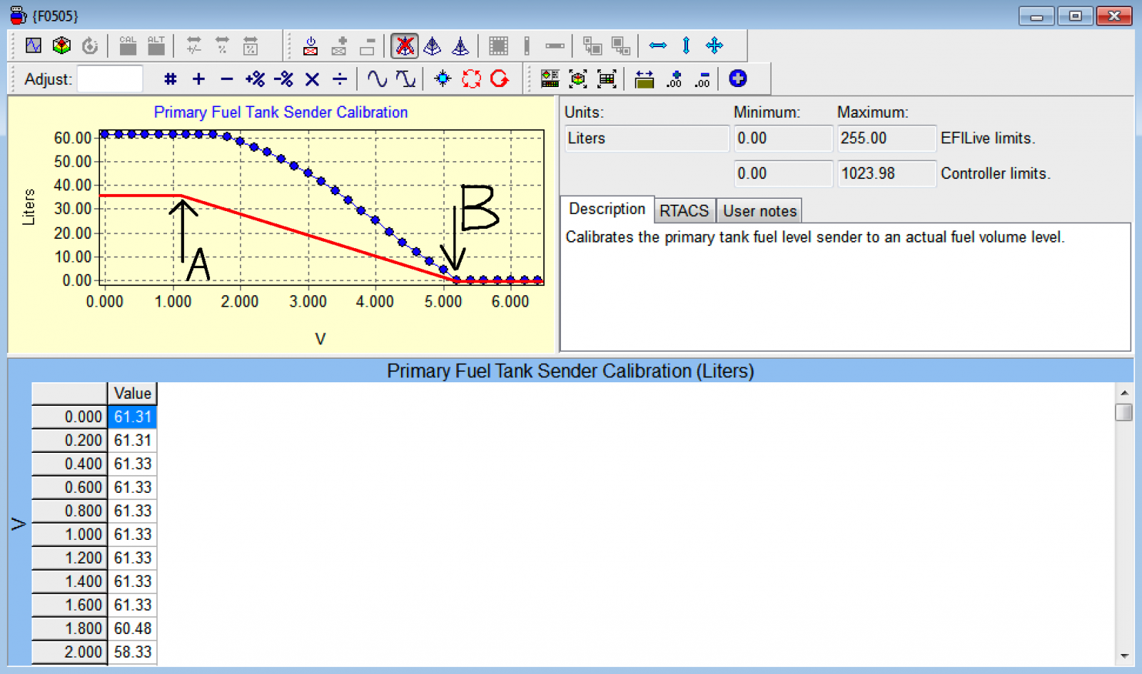Switch to 2D chart view icon

click(x=34, y=46)
